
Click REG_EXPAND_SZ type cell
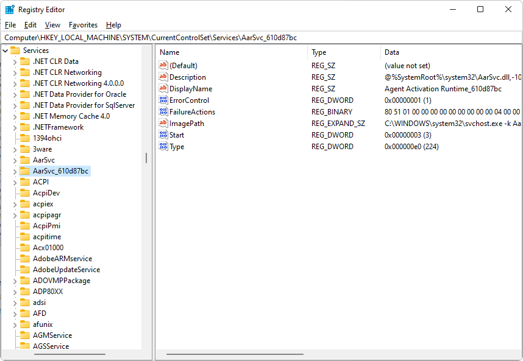point(338,124)
